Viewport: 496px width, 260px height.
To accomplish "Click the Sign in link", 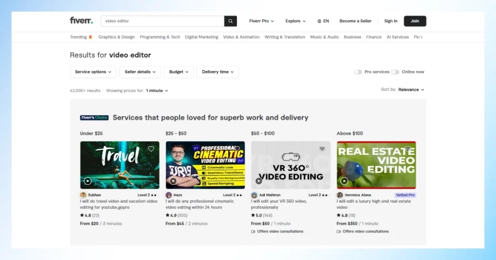I will pos(391,21).
